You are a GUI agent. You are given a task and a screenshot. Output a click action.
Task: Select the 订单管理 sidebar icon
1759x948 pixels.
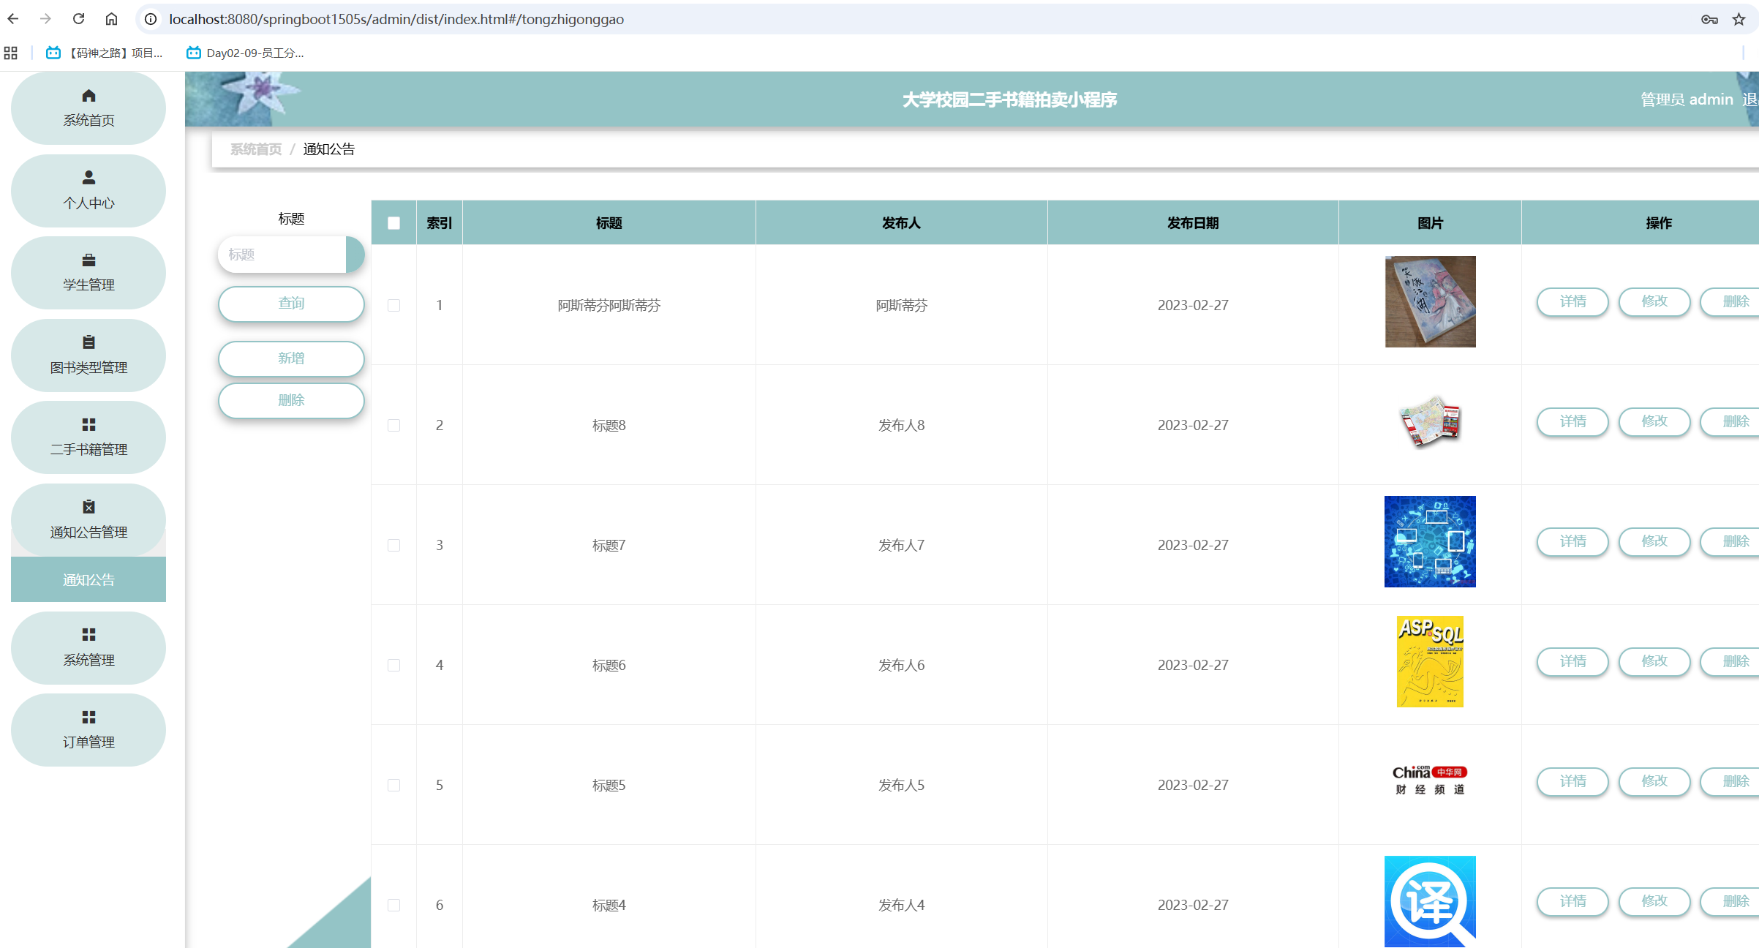[88, 716]
